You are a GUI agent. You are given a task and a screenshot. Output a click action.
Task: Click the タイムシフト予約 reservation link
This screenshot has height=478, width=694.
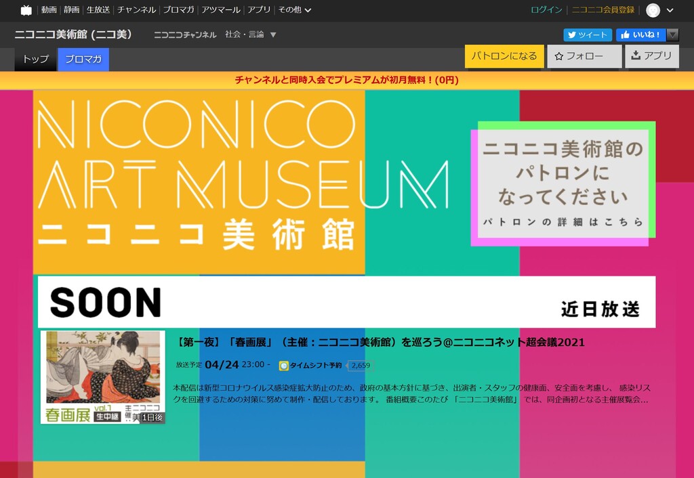(316, 365)
